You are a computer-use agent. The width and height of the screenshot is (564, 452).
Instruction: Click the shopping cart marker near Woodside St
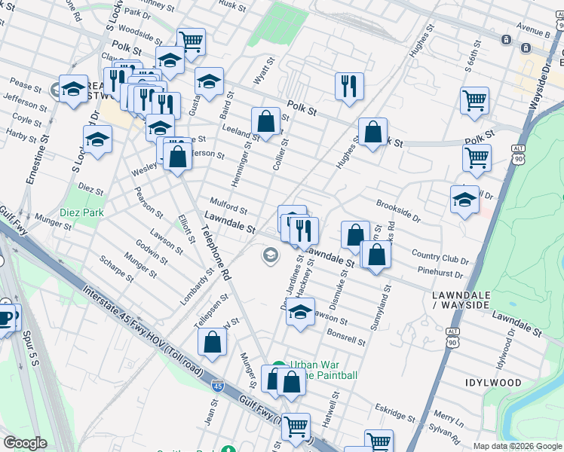pyautogui.click(x=191, y=41)
